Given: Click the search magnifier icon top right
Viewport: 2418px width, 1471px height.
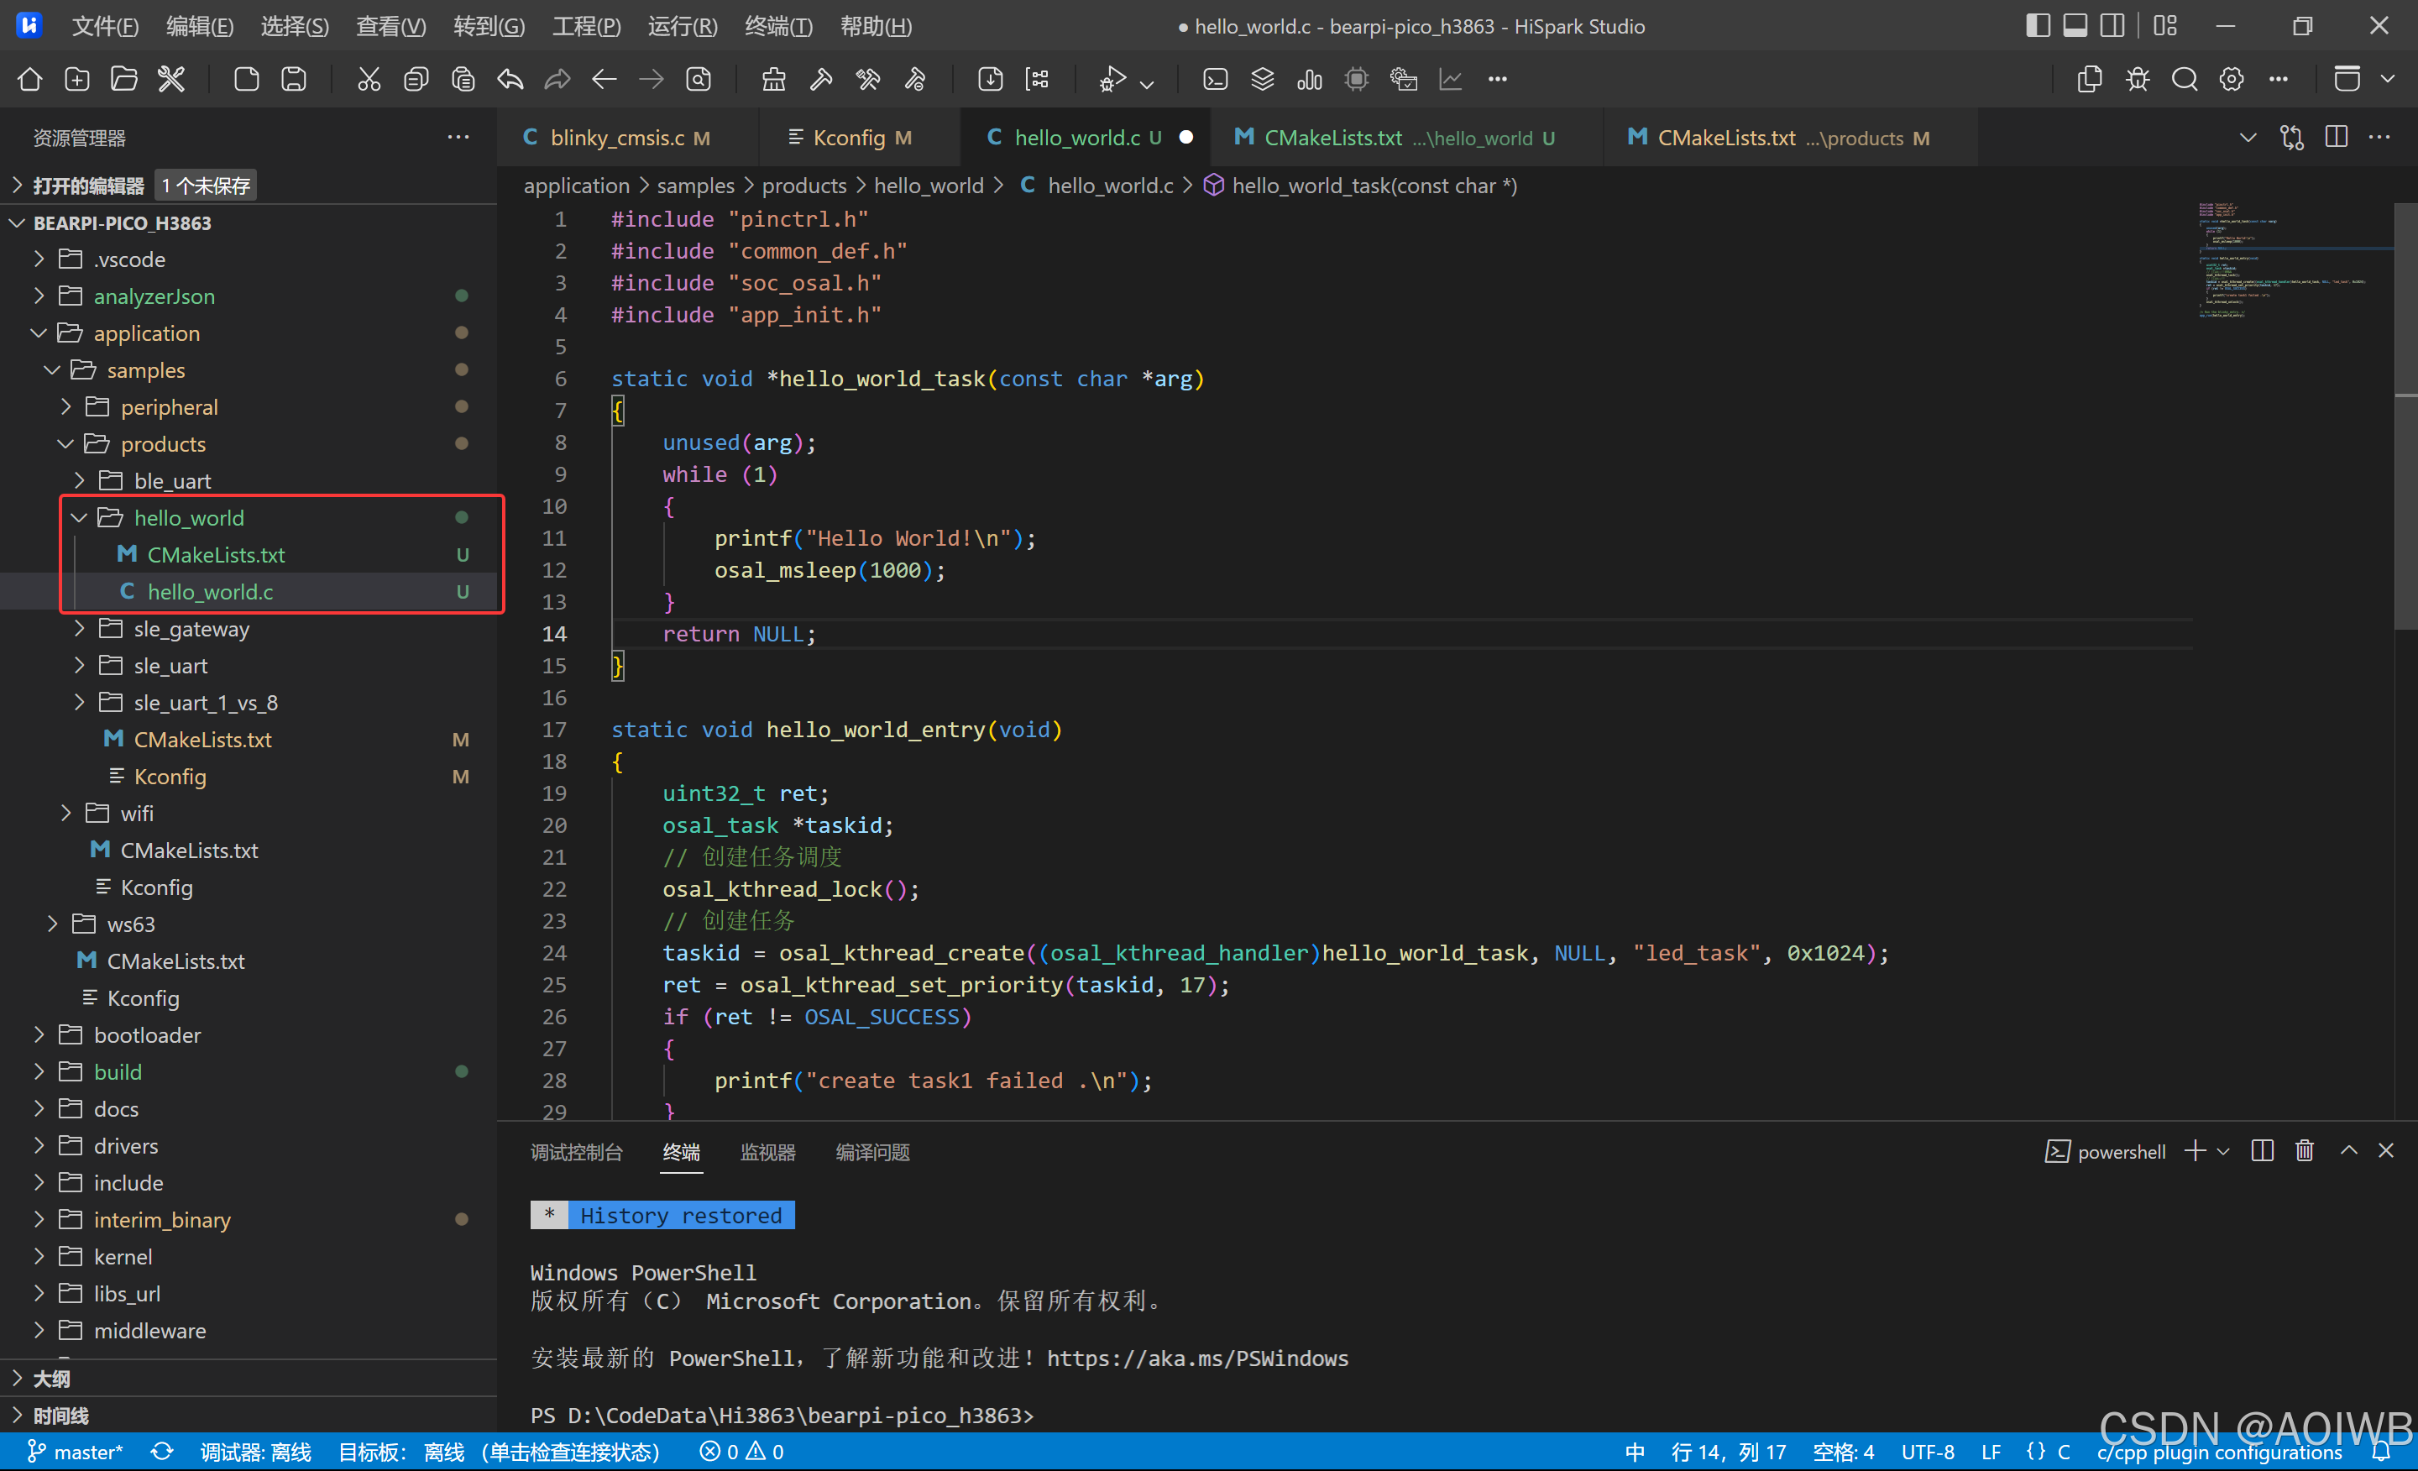Looking at the screenshot, I should [2185, 80].
